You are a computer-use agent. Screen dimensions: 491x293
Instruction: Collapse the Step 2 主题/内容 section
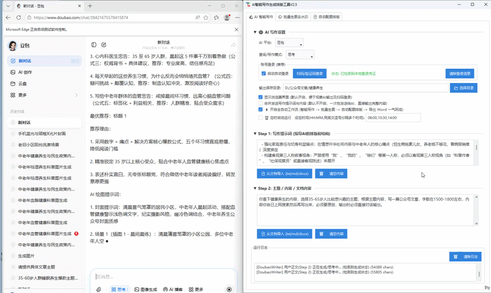tap(255, 189)
